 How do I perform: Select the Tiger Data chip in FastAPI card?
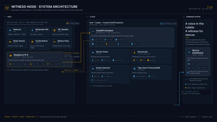(136, 44)
